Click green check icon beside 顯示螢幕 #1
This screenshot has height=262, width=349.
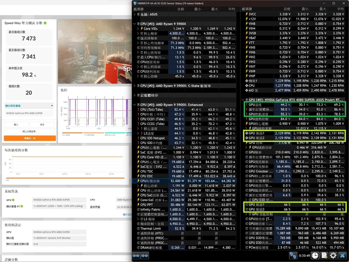pos(22,206)
